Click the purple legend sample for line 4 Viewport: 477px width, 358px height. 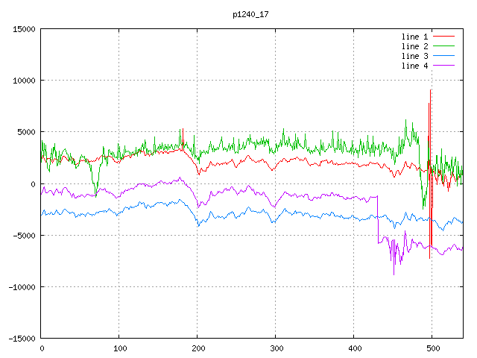pos(443,66)
